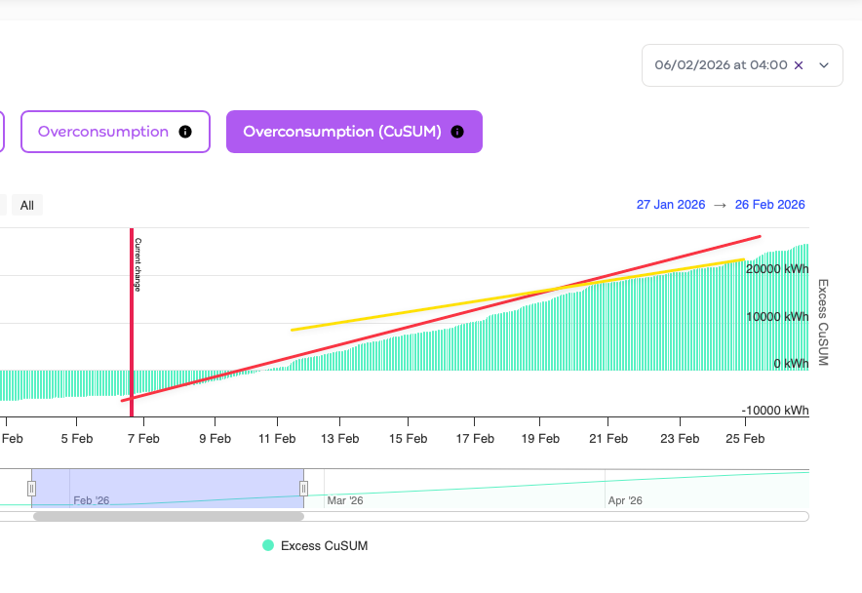Click the 23 Feb x-axis label
This screenshot has width=862, height=593.
coord(680,439)
